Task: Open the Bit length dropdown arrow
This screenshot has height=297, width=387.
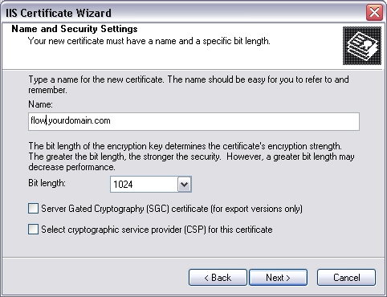Action: click(x=185, y=184)
